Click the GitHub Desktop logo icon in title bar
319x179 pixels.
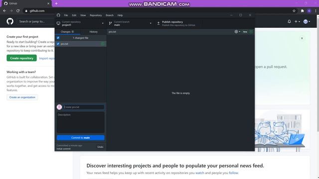click(58, 15)
